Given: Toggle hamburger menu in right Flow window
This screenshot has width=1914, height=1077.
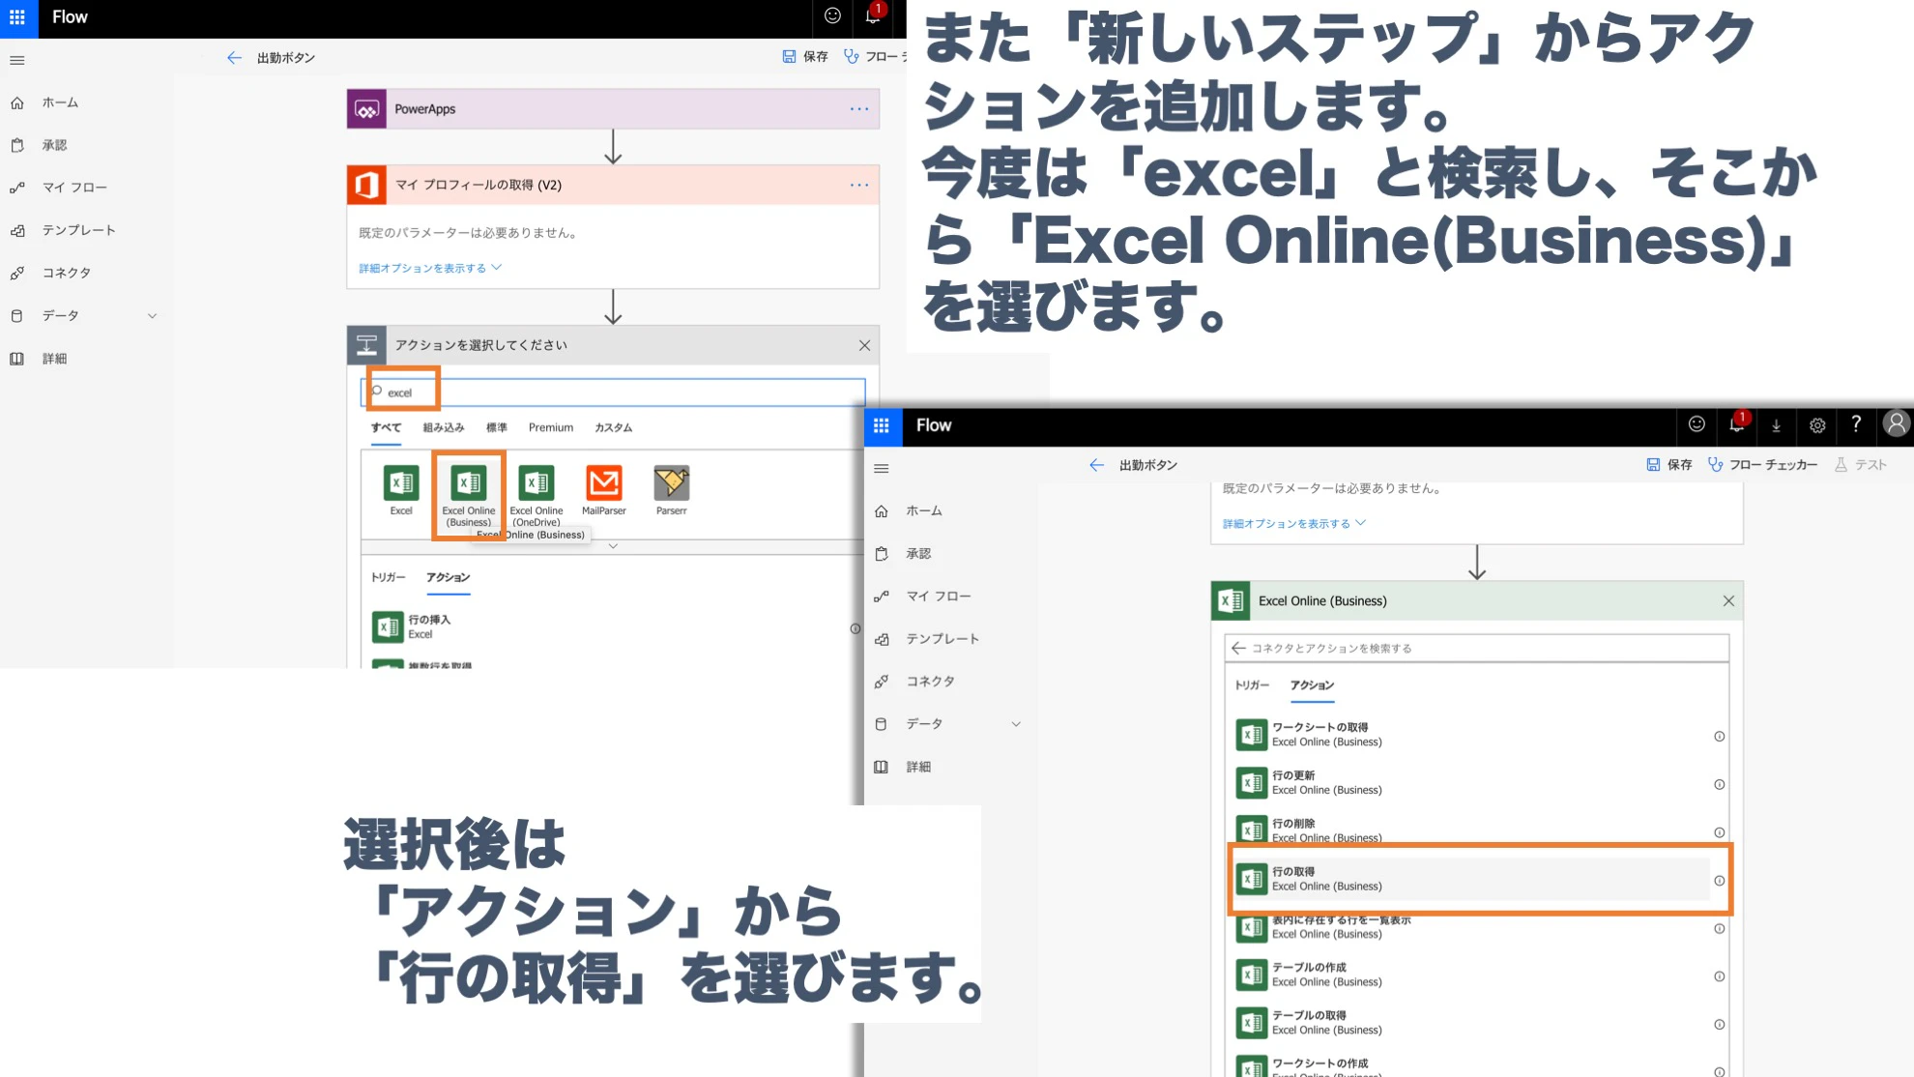Looking at the screenshot, I should click(x=882, y=469).
